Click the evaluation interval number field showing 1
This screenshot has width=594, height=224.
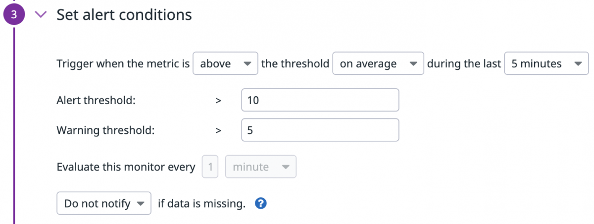(x=210, y=167)
